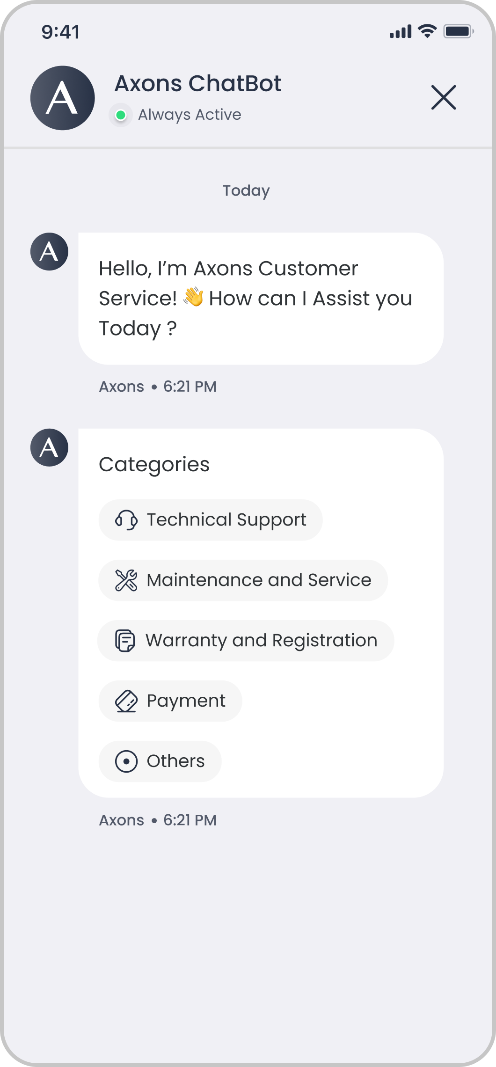Click the headset icon for Technical Support
Viewport: 496px width, 1067px height.
(126, 520)
